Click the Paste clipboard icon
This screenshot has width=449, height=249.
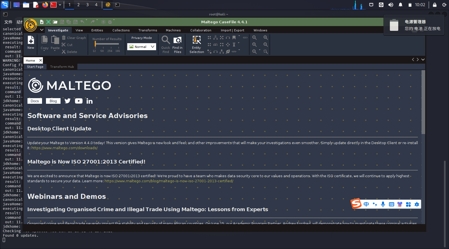(55, 40)
